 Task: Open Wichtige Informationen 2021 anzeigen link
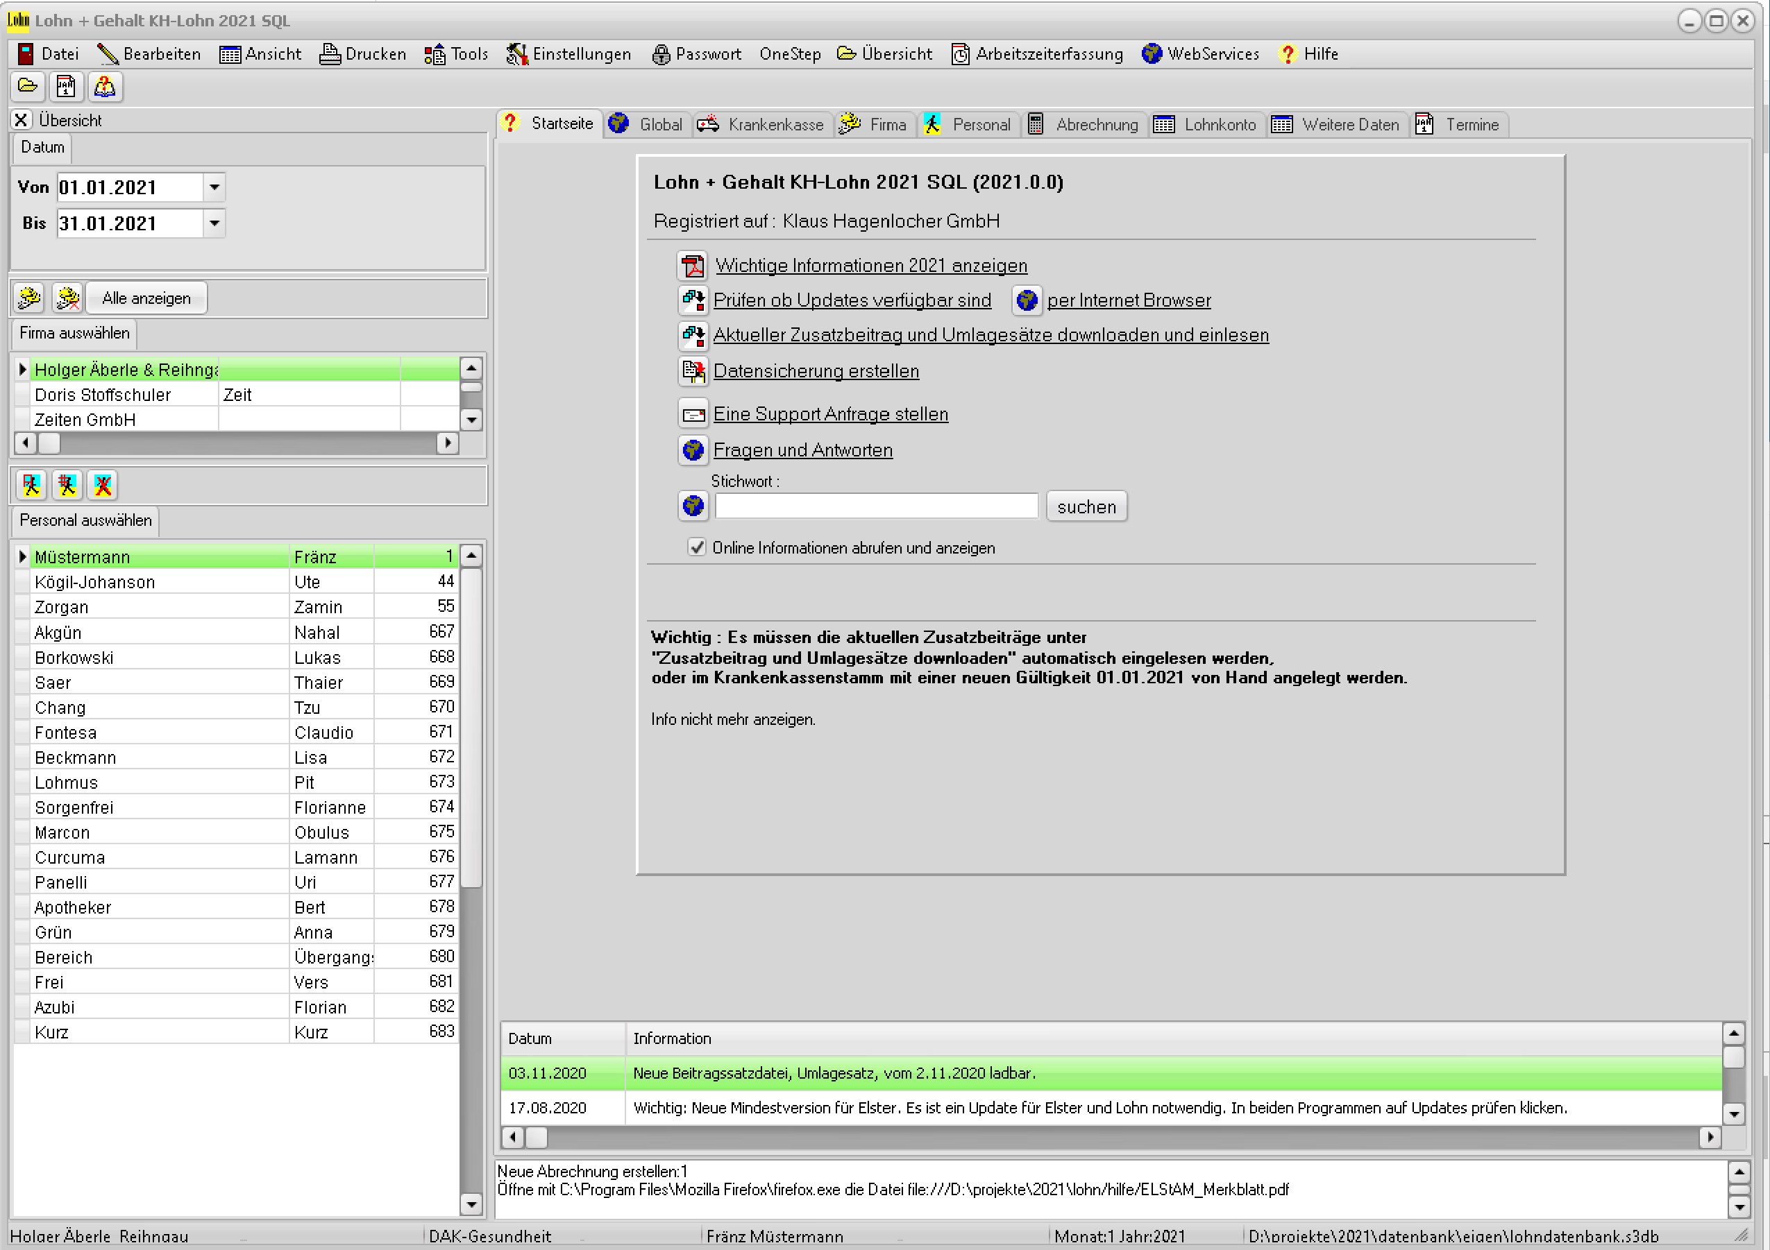click(871, 266)
